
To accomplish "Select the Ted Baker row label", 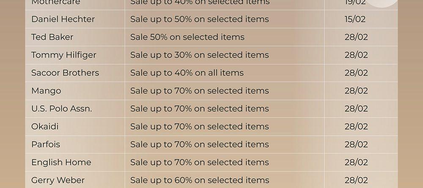I will point(52,37).
